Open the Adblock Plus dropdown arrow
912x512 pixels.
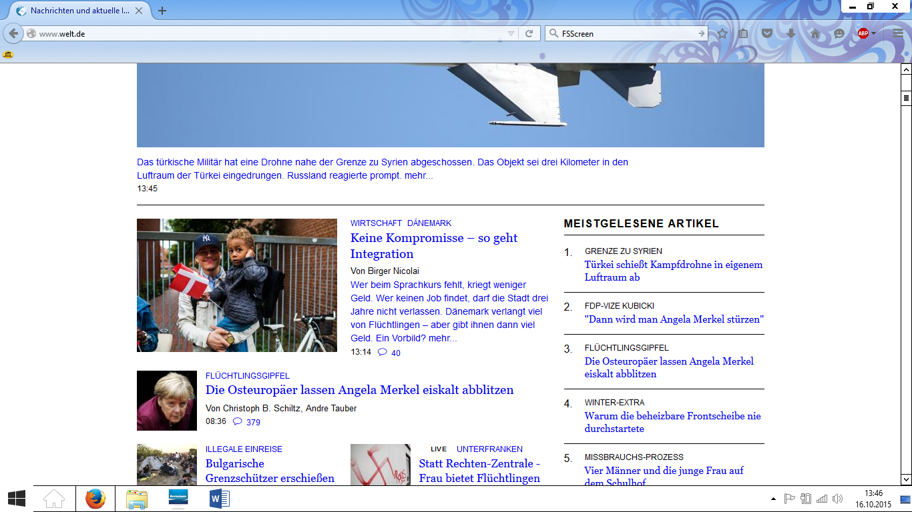[873, 33]
